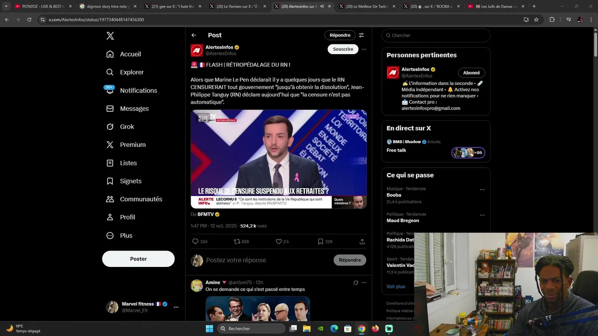Viewport: 598px width, 336px height.
Task: Open a new browser tab
Action: 534,7
